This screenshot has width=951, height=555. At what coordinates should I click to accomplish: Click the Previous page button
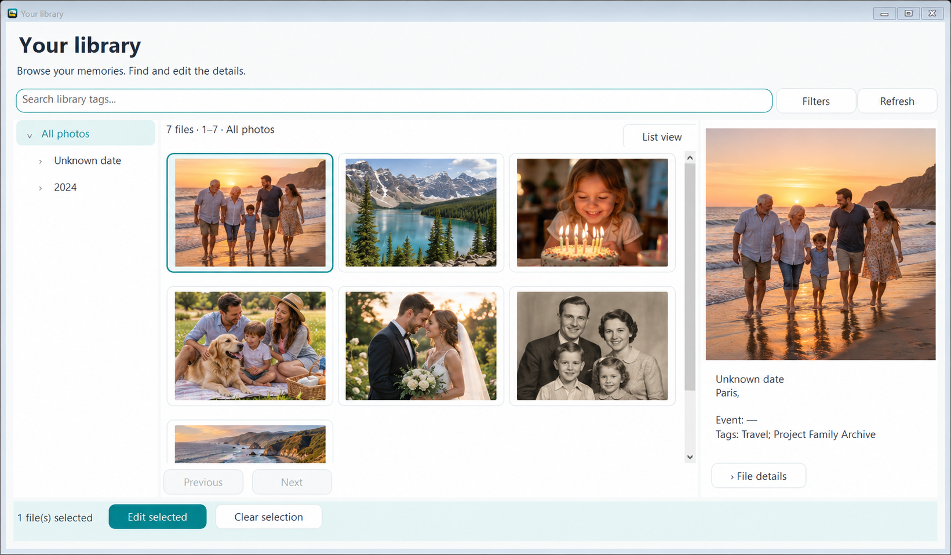[x=203, y=482]
